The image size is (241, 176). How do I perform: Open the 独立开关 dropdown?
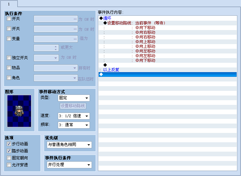46,58
